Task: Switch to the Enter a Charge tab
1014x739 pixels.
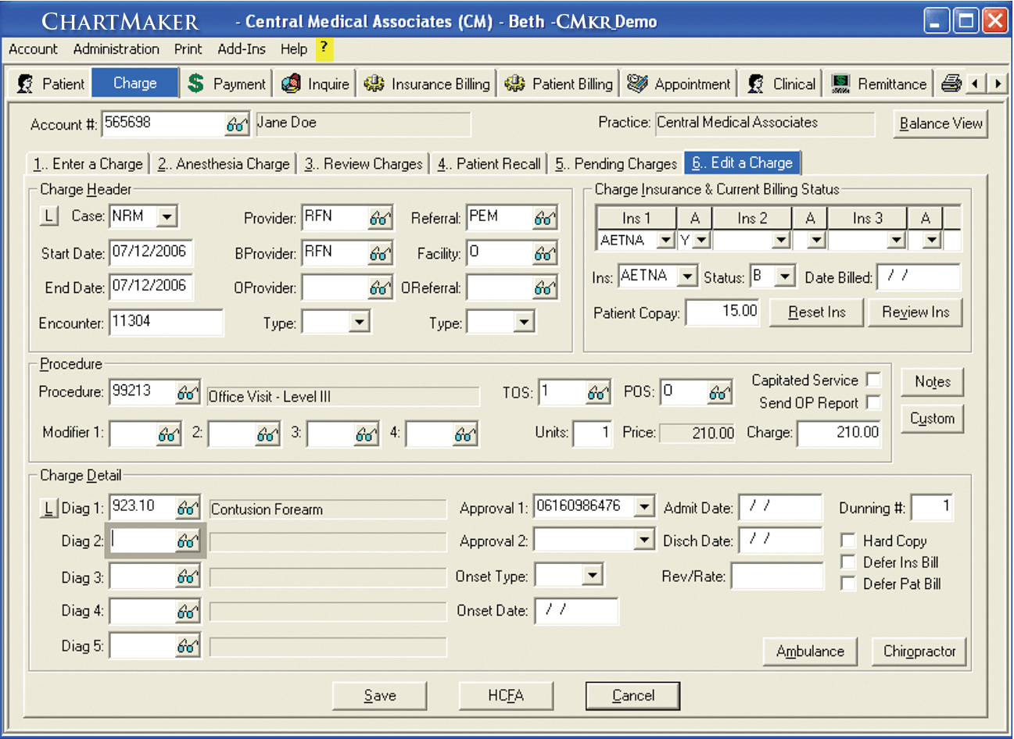Action: coord(88,164)
